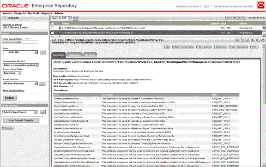Toggle the select-all checkbox in results header

(53, 24)
